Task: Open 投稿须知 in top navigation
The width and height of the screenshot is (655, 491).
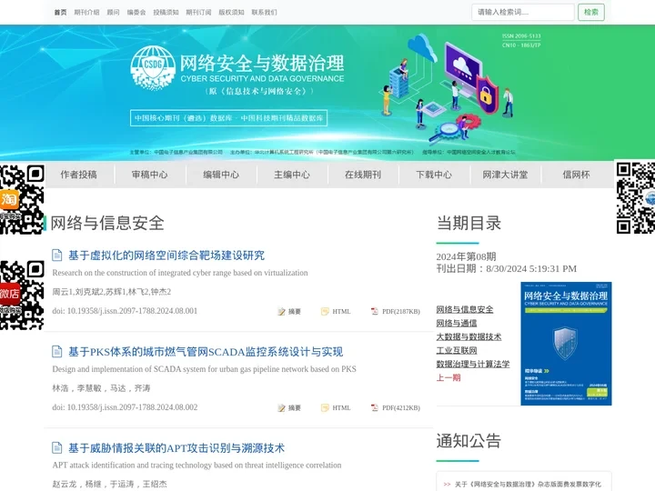Action: (x=166, y=12)
